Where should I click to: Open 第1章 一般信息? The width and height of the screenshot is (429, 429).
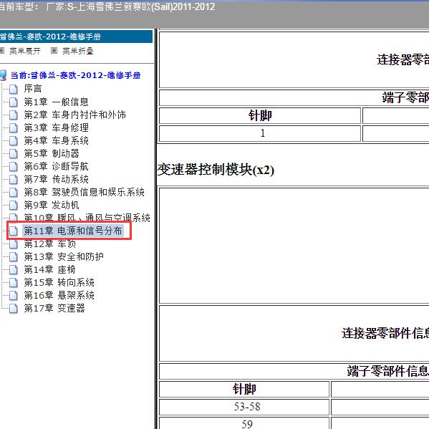click(x=57, y=102)
